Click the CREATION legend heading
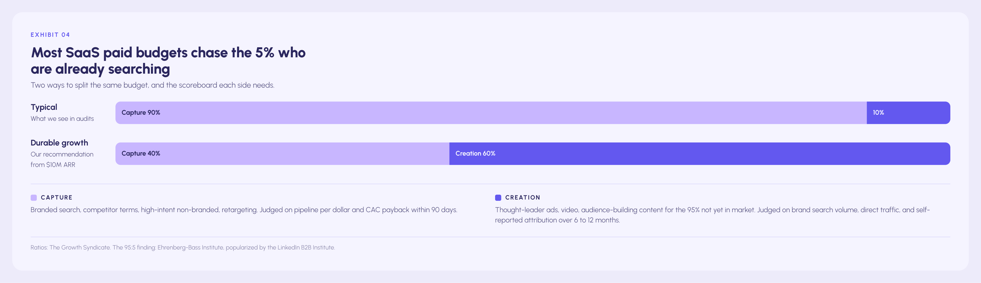Screen dimensions: 981x283 click(x=522, y=198)
